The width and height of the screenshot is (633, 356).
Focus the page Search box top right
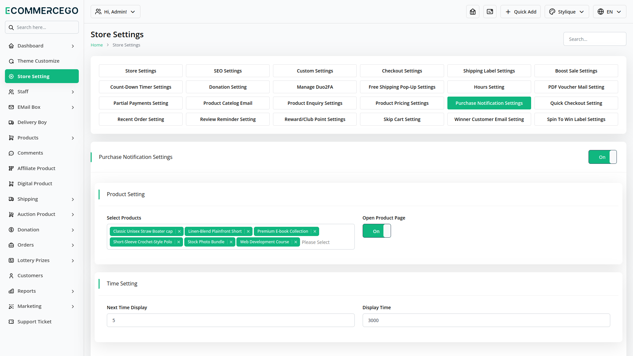tap(595, 39)
